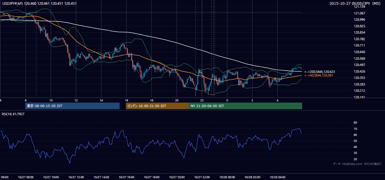Image resolution: width=385 pixels, height=180 pixels.
Task: Click RSI scale value 60
Action: tap(355, 135)
